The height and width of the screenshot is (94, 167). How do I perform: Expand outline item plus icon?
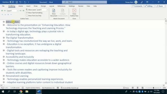tap(8, 15)
